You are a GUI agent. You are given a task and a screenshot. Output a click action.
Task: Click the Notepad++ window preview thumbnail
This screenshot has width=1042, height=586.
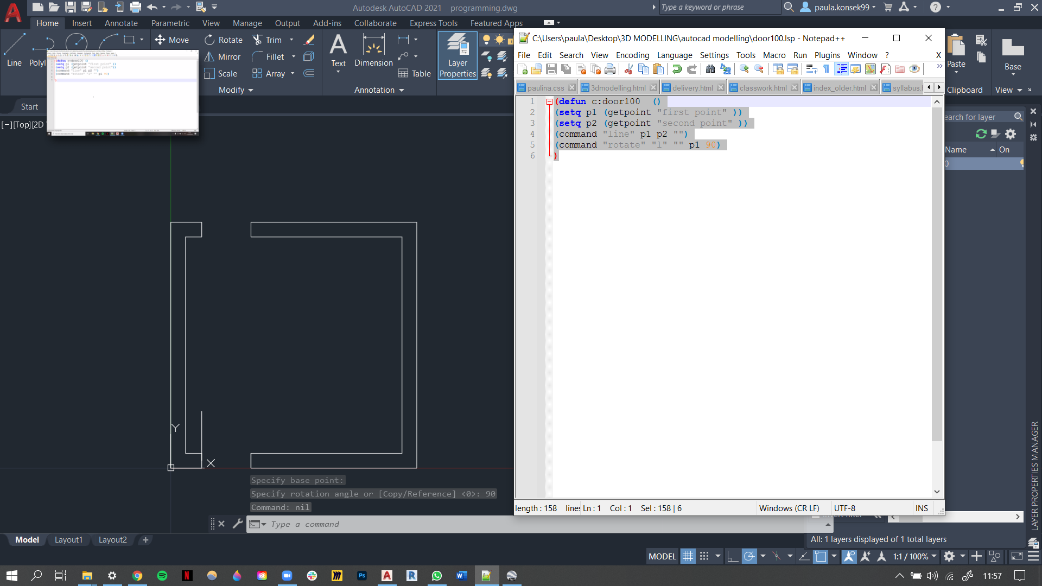(x=123, y=93)
